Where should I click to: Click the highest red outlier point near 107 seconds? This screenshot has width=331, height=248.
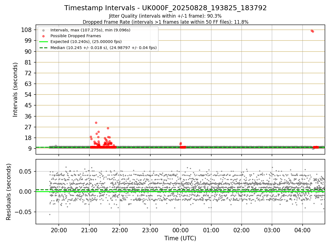312,31
